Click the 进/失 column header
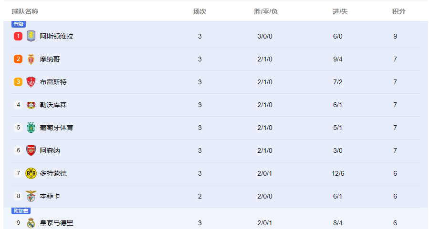This screenshot has height=229, width=429. [340, 11]
